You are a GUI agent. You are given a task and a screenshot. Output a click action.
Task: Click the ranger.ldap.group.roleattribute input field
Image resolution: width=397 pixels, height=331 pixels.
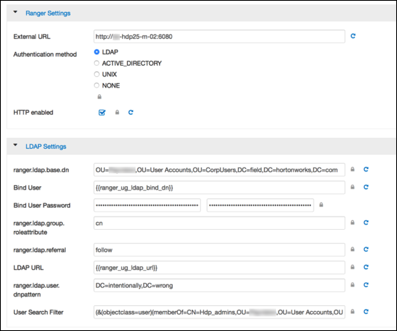click(x=219, y=223)
